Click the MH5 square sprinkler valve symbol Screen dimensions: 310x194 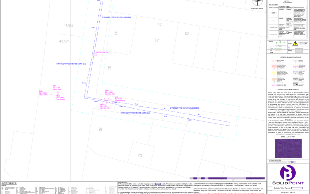106,99
